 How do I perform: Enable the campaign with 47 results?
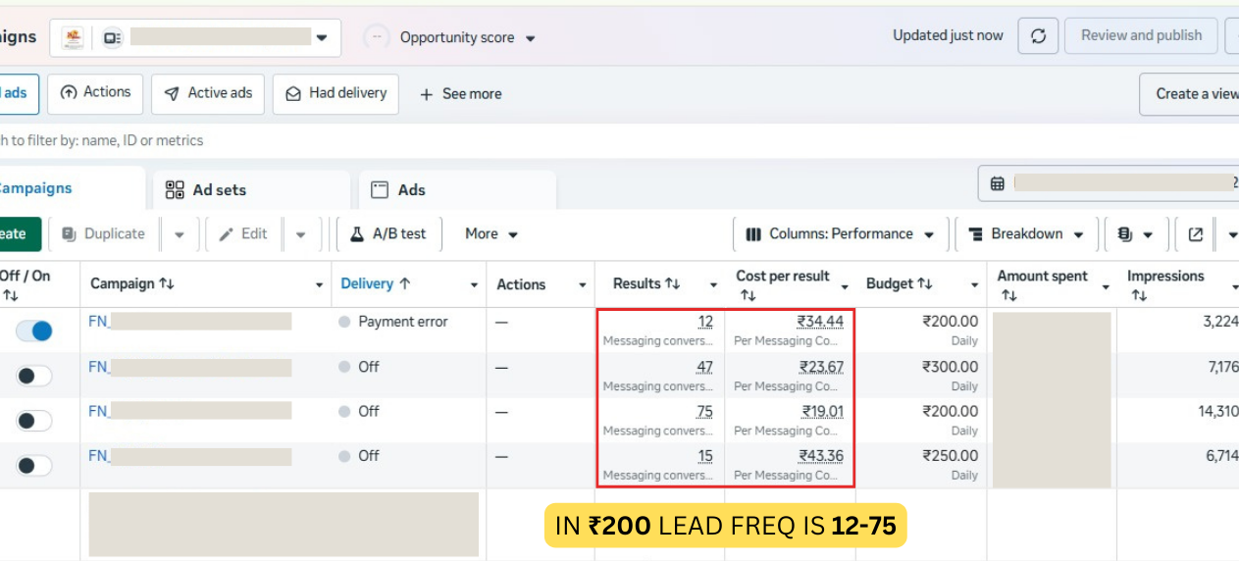[33, 376]
